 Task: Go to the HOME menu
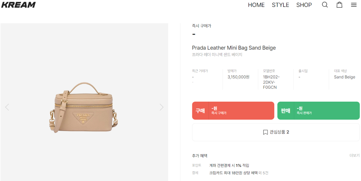tap(256, 5)
